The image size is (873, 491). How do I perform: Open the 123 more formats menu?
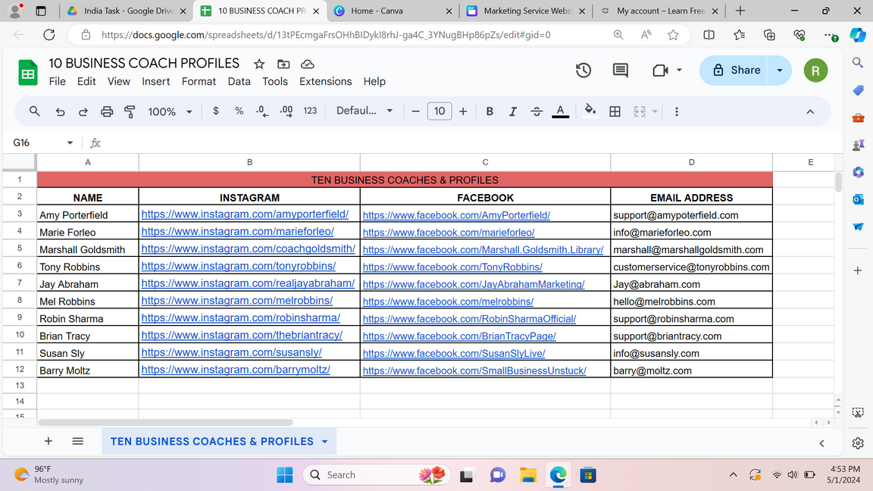pos(310,111)
